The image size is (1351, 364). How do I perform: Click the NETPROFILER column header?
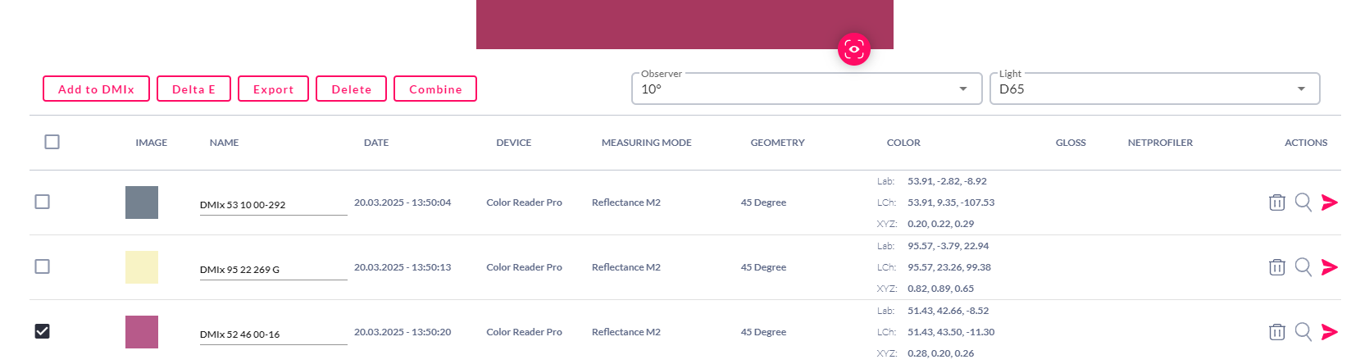pos(1160,143)
